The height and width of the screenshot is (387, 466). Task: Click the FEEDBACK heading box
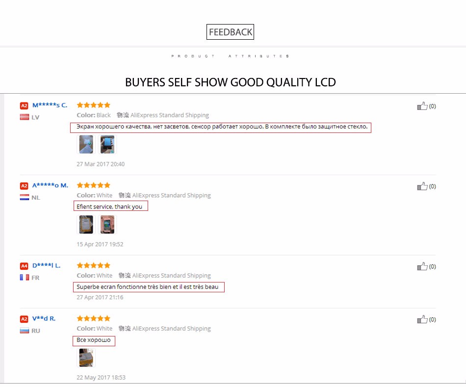(231, 32)
